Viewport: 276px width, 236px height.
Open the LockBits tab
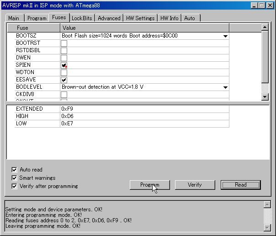(82, 18)
